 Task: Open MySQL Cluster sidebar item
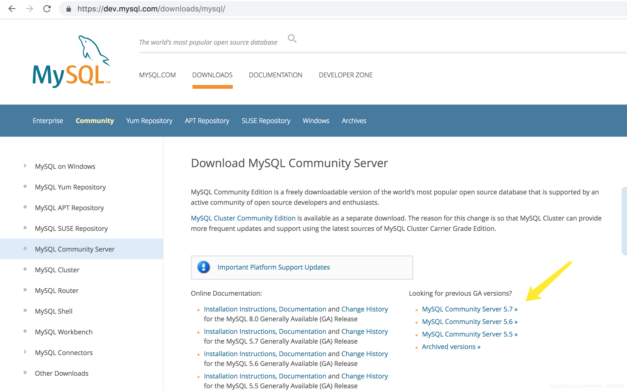point(57,270)
